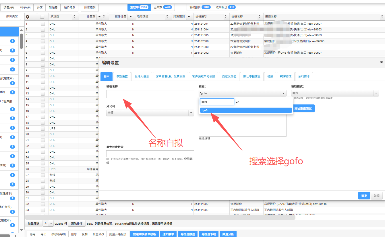The height and width of the screenshot is (237, 385).
Task: Open the 收到报价 417 view
Action: click(x=226, y=7)
